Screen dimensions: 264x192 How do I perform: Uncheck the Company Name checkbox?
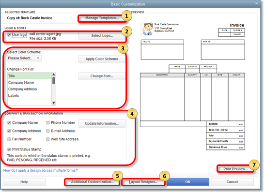click(9, 123)
